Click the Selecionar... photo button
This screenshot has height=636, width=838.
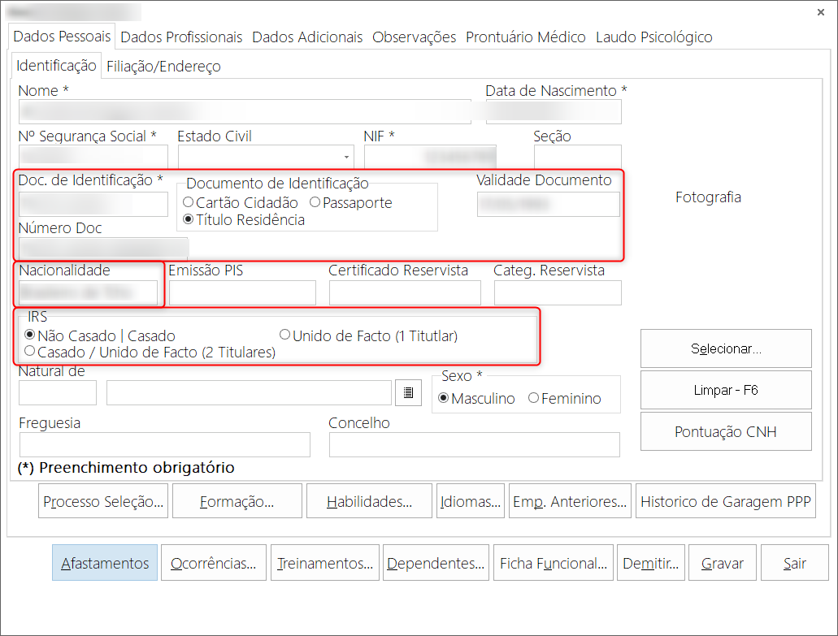[x=726, y=348]
